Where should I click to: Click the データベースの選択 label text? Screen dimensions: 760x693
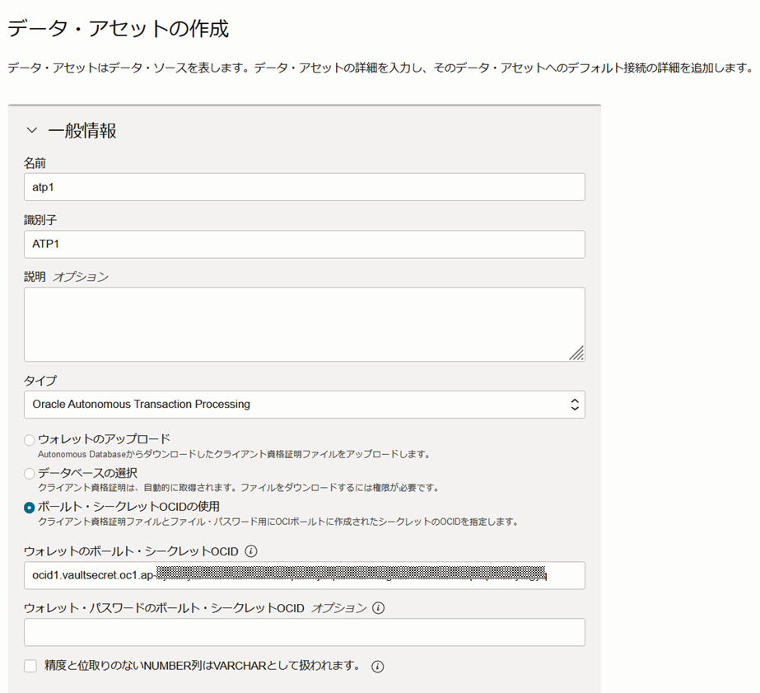tap(88, 473)
